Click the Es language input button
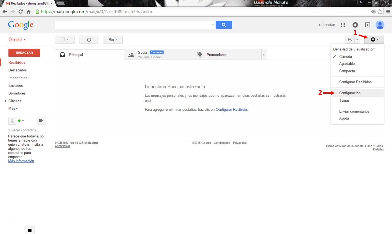Image resolution: width=392 pixels, height=234 pixels. pyautogui.click(x=350, y=40)
